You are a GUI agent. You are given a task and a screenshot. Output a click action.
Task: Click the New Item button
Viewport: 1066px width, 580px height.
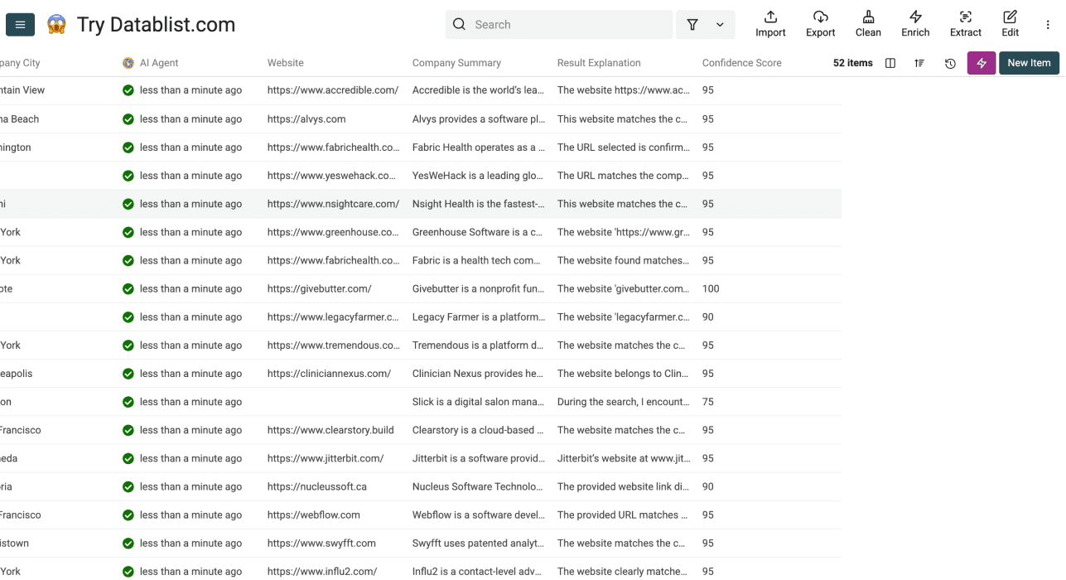(x=1029, y=62)
